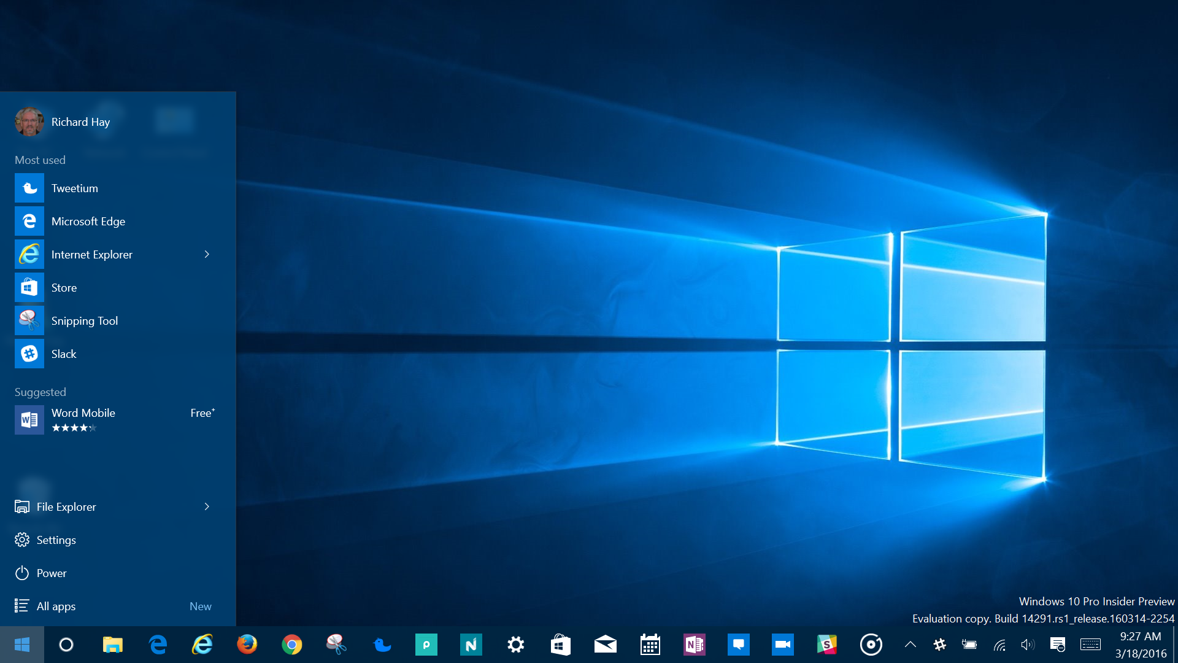1178x663 pixels.
Task: Open Settings from the Start menu
Action: click(x=56, y=540)
